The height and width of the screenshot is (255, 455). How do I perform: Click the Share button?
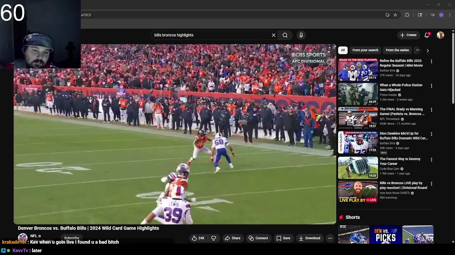(232, 238)
